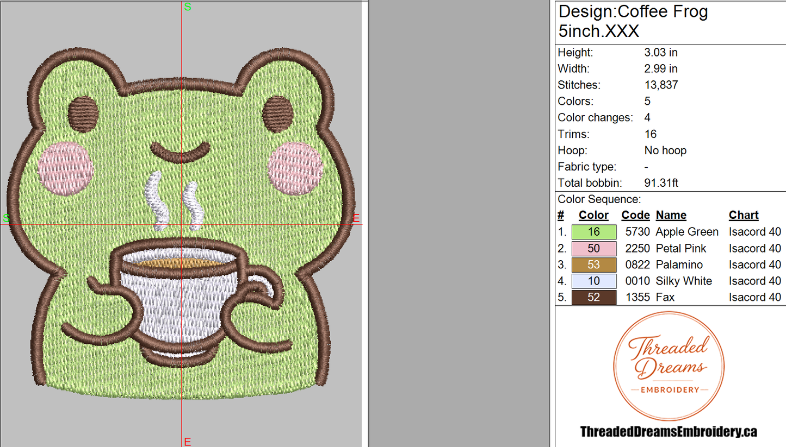Click the Color changes value 4
Screen dimensions: 786x447
pos(647,118)
